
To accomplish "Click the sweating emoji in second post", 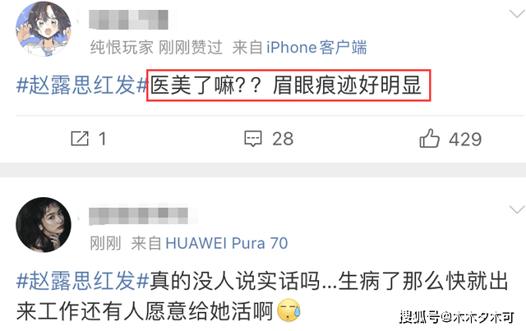I will tap(288, 310).
